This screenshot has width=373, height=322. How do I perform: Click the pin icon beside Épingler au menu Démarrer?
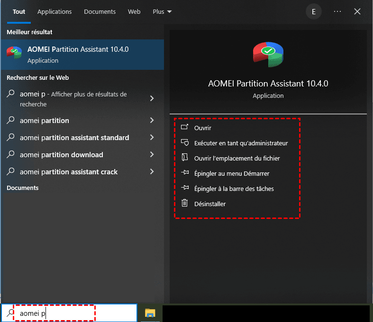(x=185, y=172)
